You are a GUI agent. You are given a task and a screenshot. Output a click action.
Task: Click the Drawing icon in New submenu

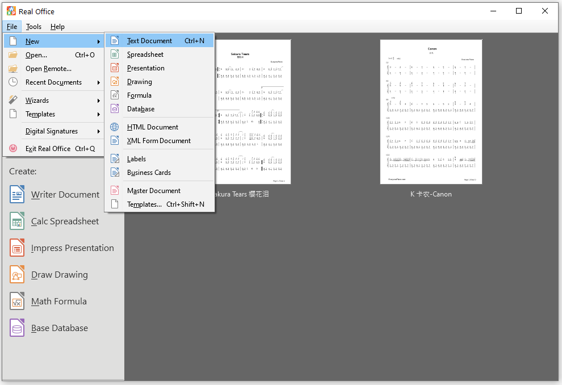pos(115,82)
